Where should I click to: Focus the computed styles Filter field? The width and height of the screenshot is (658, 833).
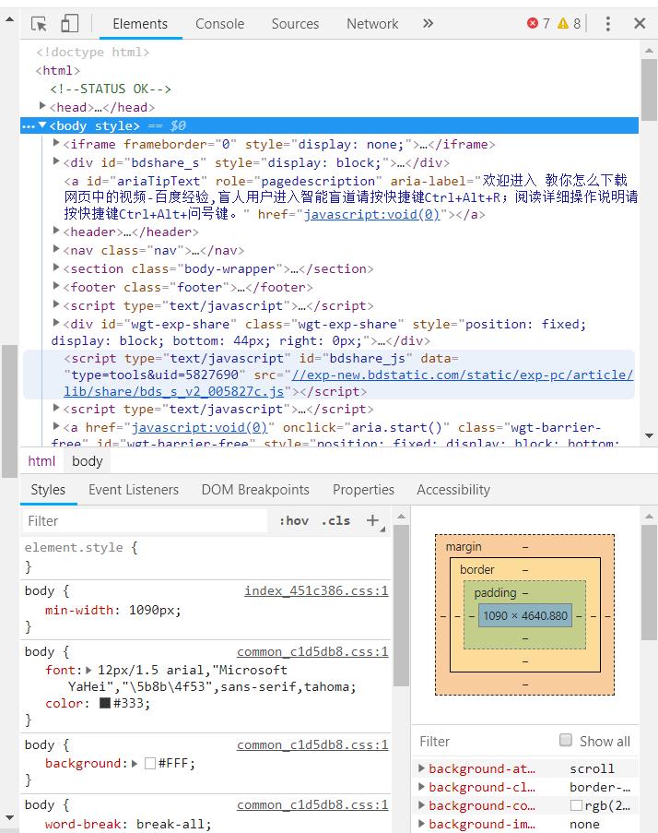pos(483,741)
